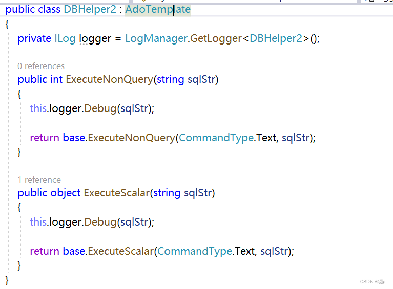The image size is (393, 289).
Task: Click the CSDN watermark text
Action: pos(373,282)
